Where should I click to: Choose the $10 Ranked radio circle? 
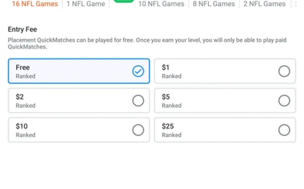(138, 130)
